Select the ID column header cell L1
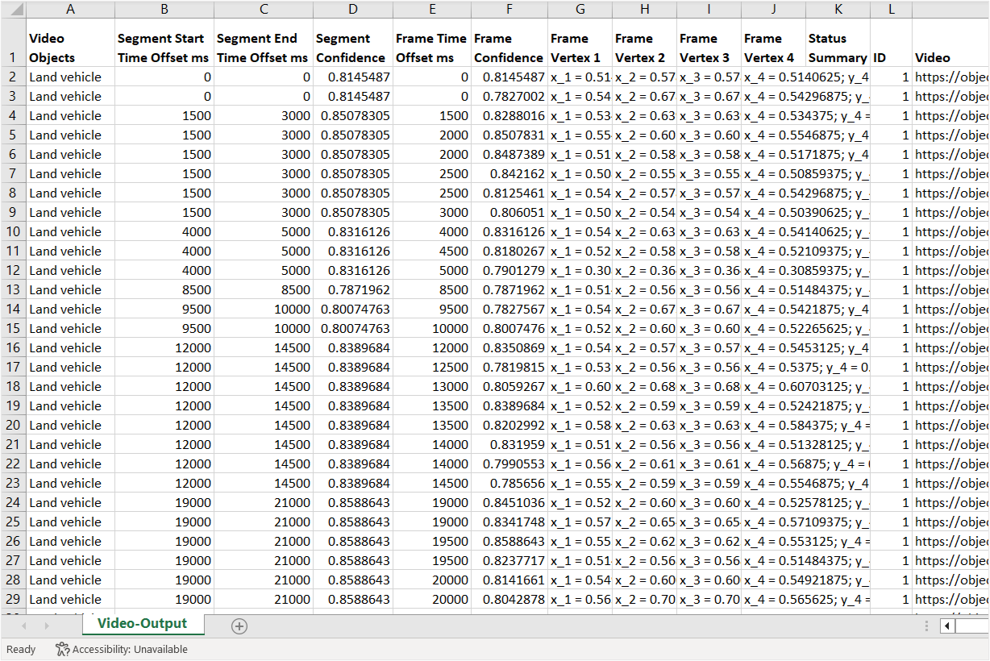 click(x=891, y=48)
